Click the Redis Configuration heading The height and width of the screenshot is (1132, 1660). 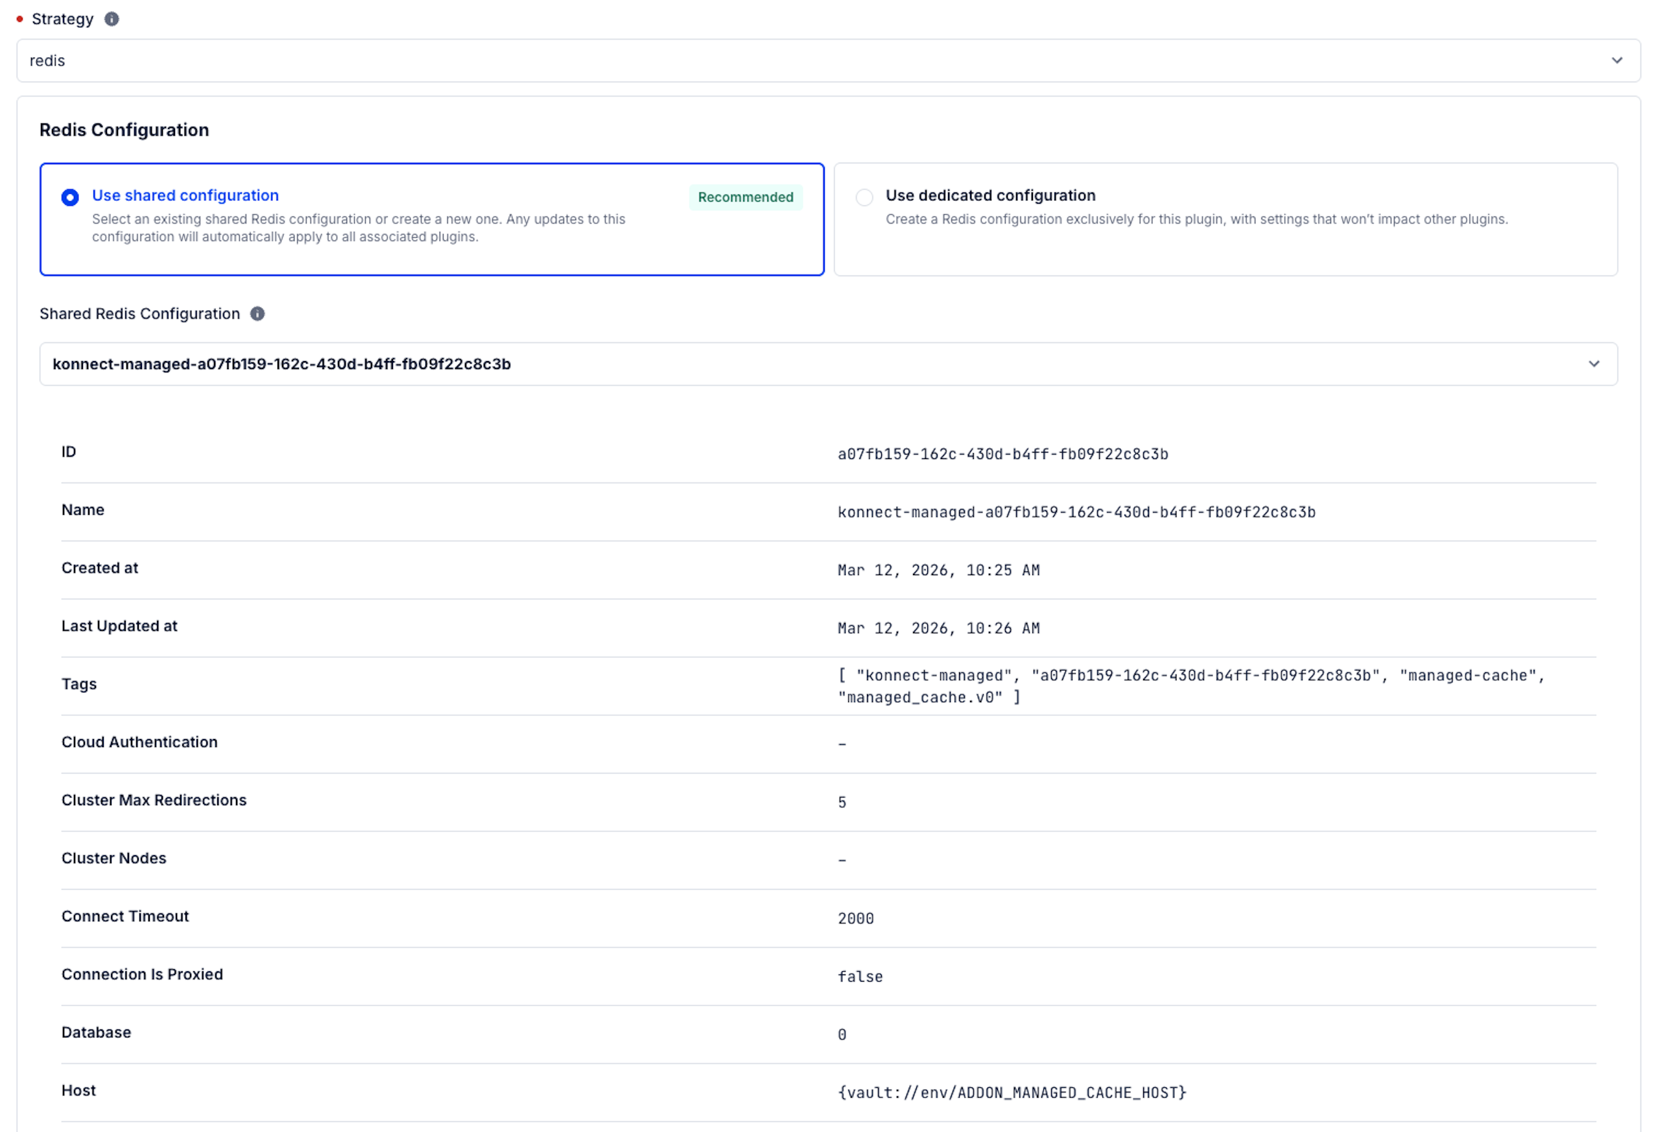pyautogui.click(x=124, y=130)
